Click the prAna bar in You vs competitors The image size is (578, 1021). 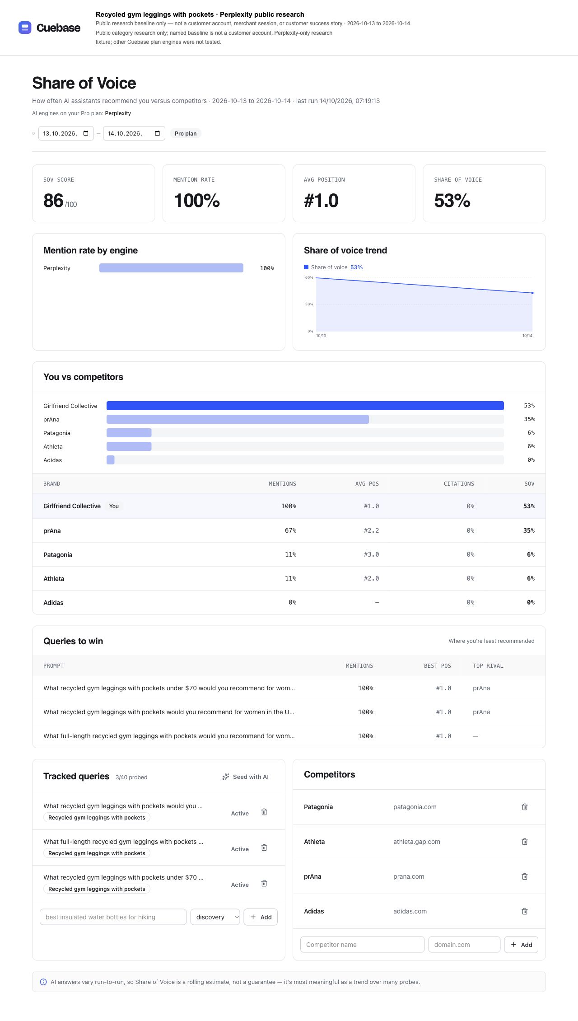pos(238,419)
